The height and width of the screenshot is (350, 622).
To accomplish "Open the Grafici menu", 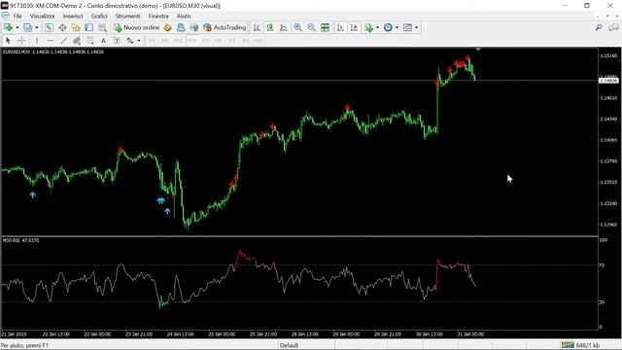I will click(x=99, y=16).
